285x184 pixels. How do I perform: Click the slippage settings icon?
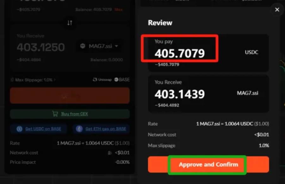[12, 80]
